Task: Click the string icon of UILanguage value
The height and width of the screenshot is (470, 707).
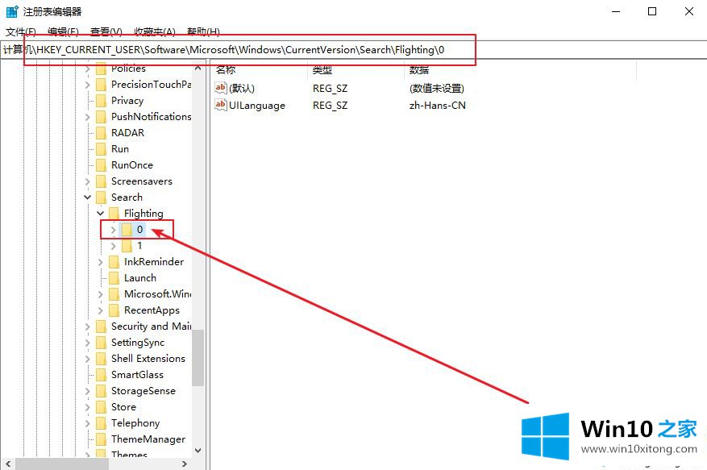Action: click(221, 105)
